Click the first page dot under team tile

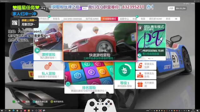(149, 58)
